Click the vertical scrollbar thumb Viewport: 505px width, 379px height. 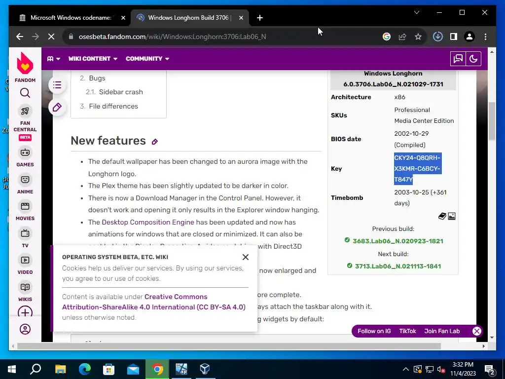pyautogui.click(x=492, y=121)
